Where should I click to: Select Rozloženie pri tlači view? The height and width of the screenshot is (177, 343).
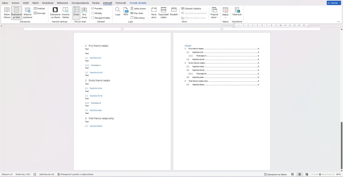tap(17, 13)
